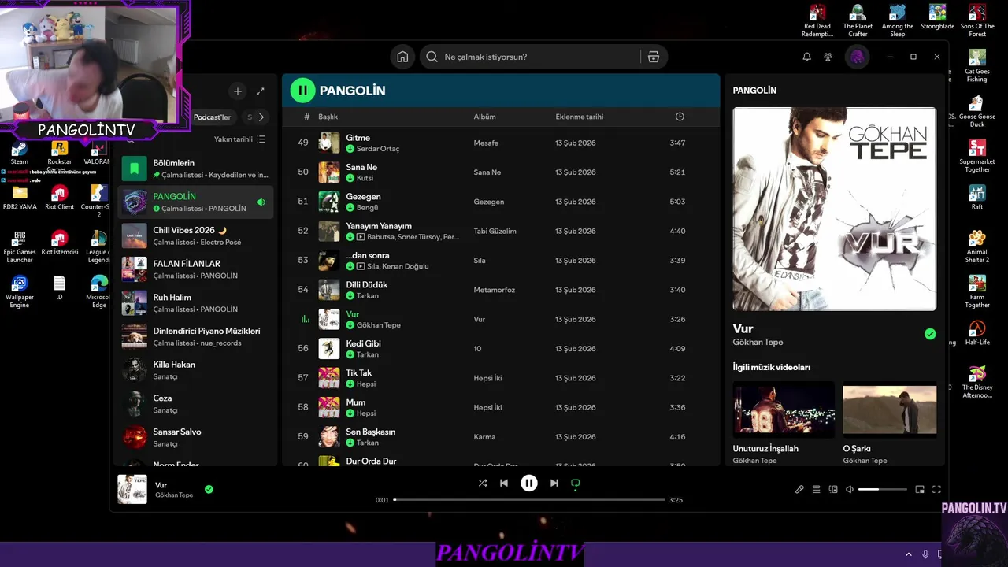Open the Metamorfoz album link
Screen dimensions: 1008x567
point(494,290)
